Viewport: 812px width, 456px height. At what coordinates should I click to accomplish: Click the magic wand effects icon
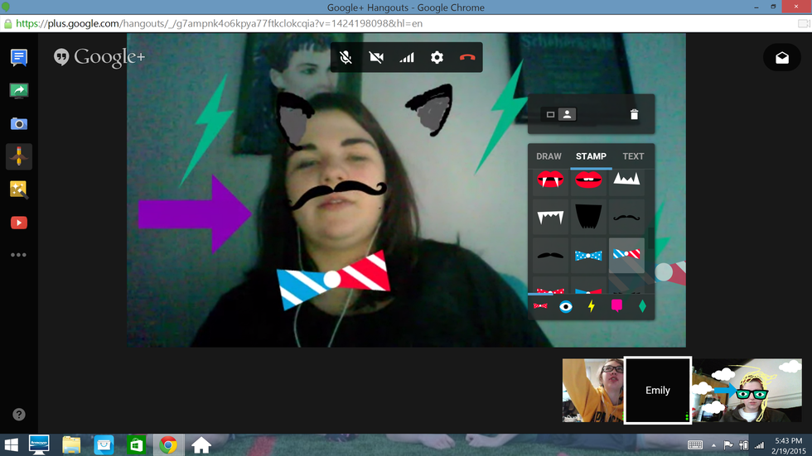tap(18, 190)
